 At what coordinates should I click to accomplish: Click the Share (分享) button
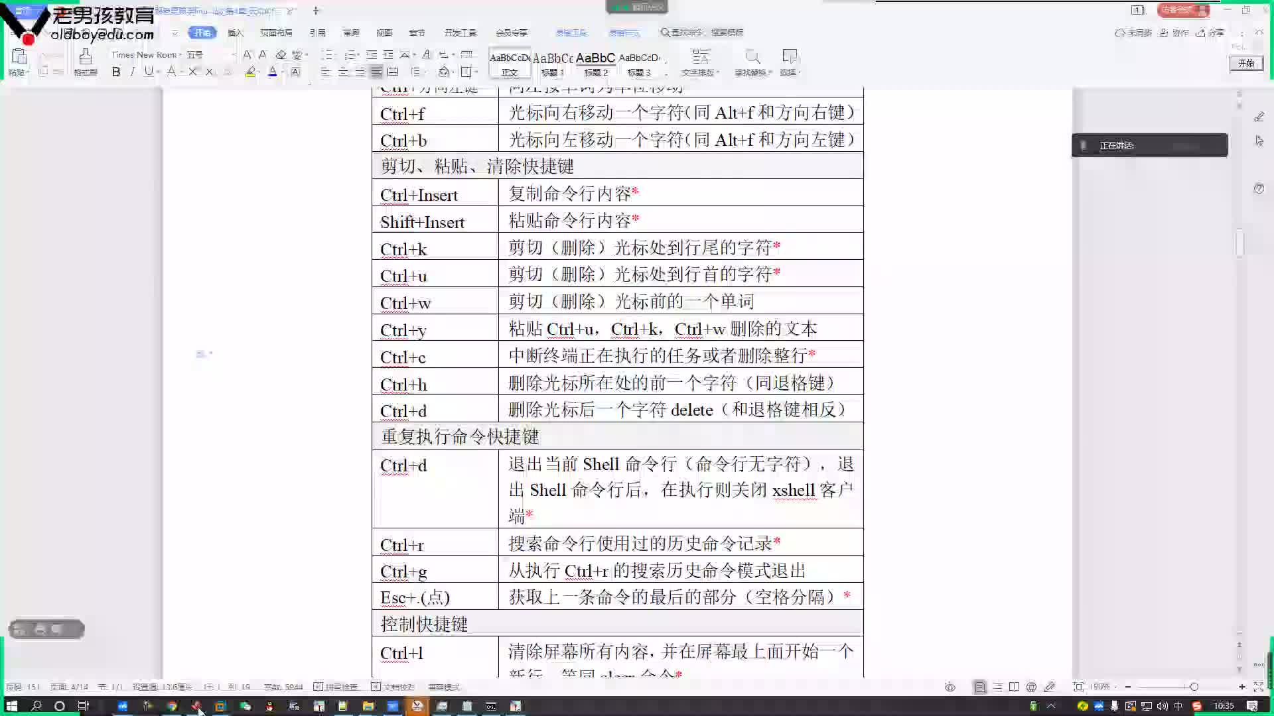(1210, 32)
